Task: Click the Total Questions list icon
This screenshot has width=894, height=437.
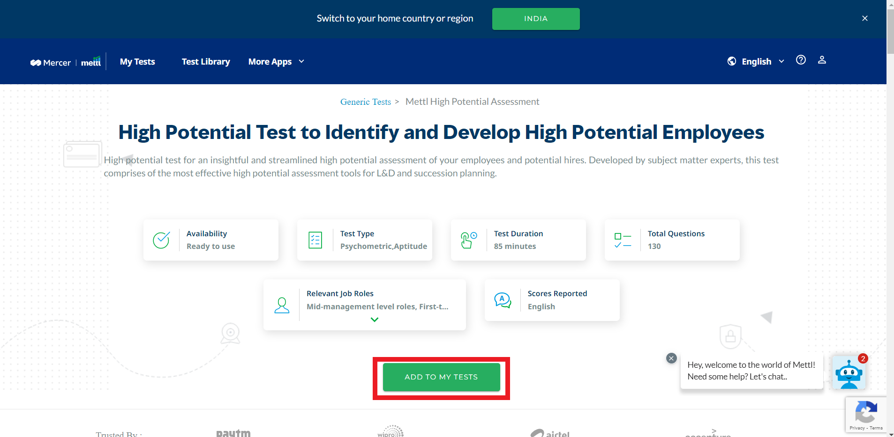Action: click(x=623, y=240)
